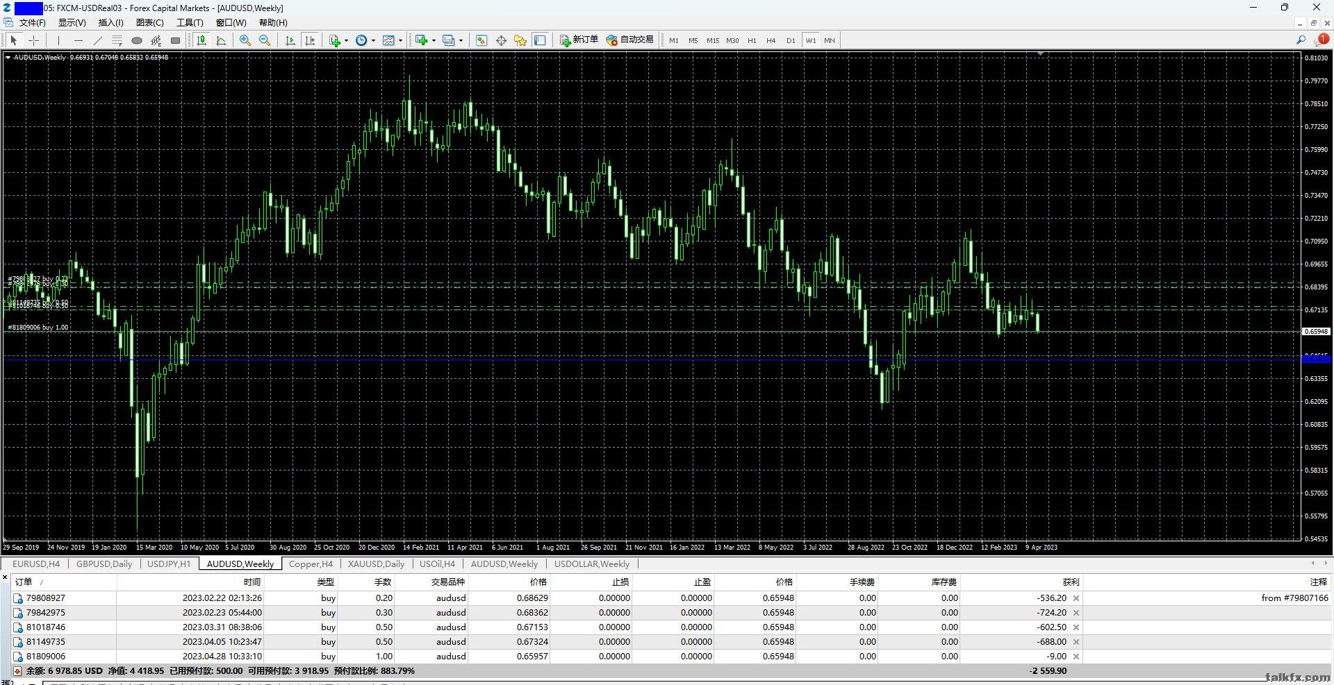This screenshot has height=685, width=1334.
Task: Switch to the USDOLLAR,Weekly chart tab
Action: pyautogui.click(x=592, y=564)
